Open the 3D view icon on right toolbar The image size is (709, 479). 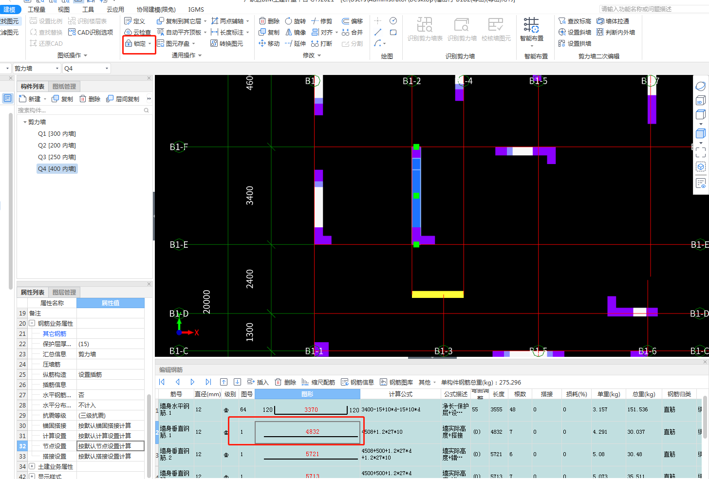(700, 100)
